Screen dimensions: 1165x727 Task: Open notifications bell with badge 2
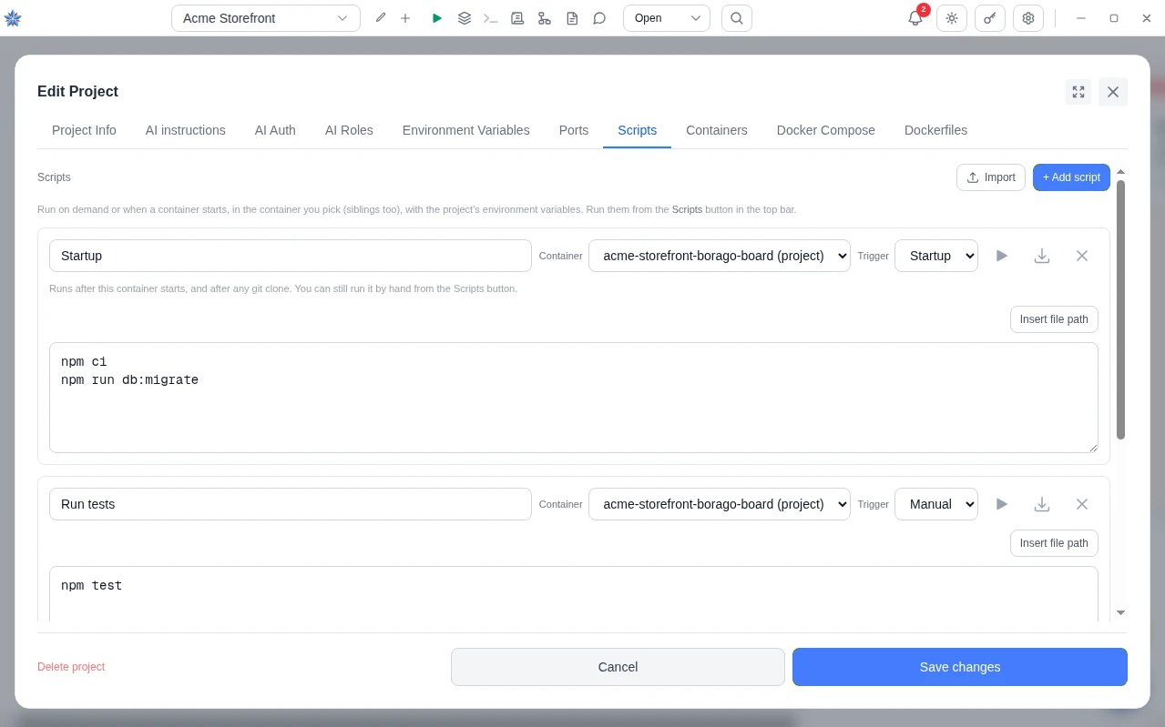pyautogui.click(x=915, y=18)
